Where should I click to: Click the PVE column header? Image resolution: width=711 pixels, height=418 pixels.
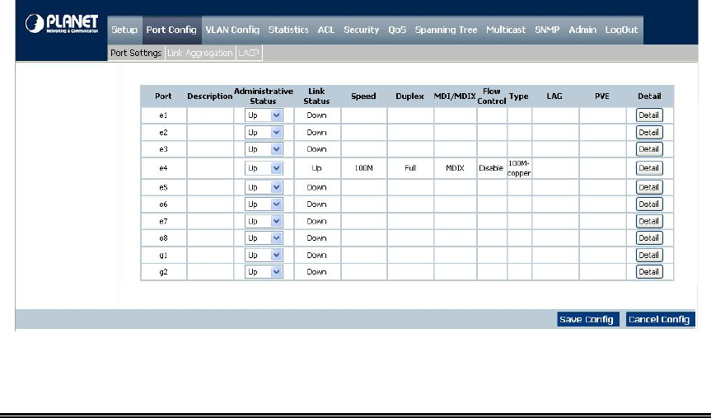pos(602,96)
